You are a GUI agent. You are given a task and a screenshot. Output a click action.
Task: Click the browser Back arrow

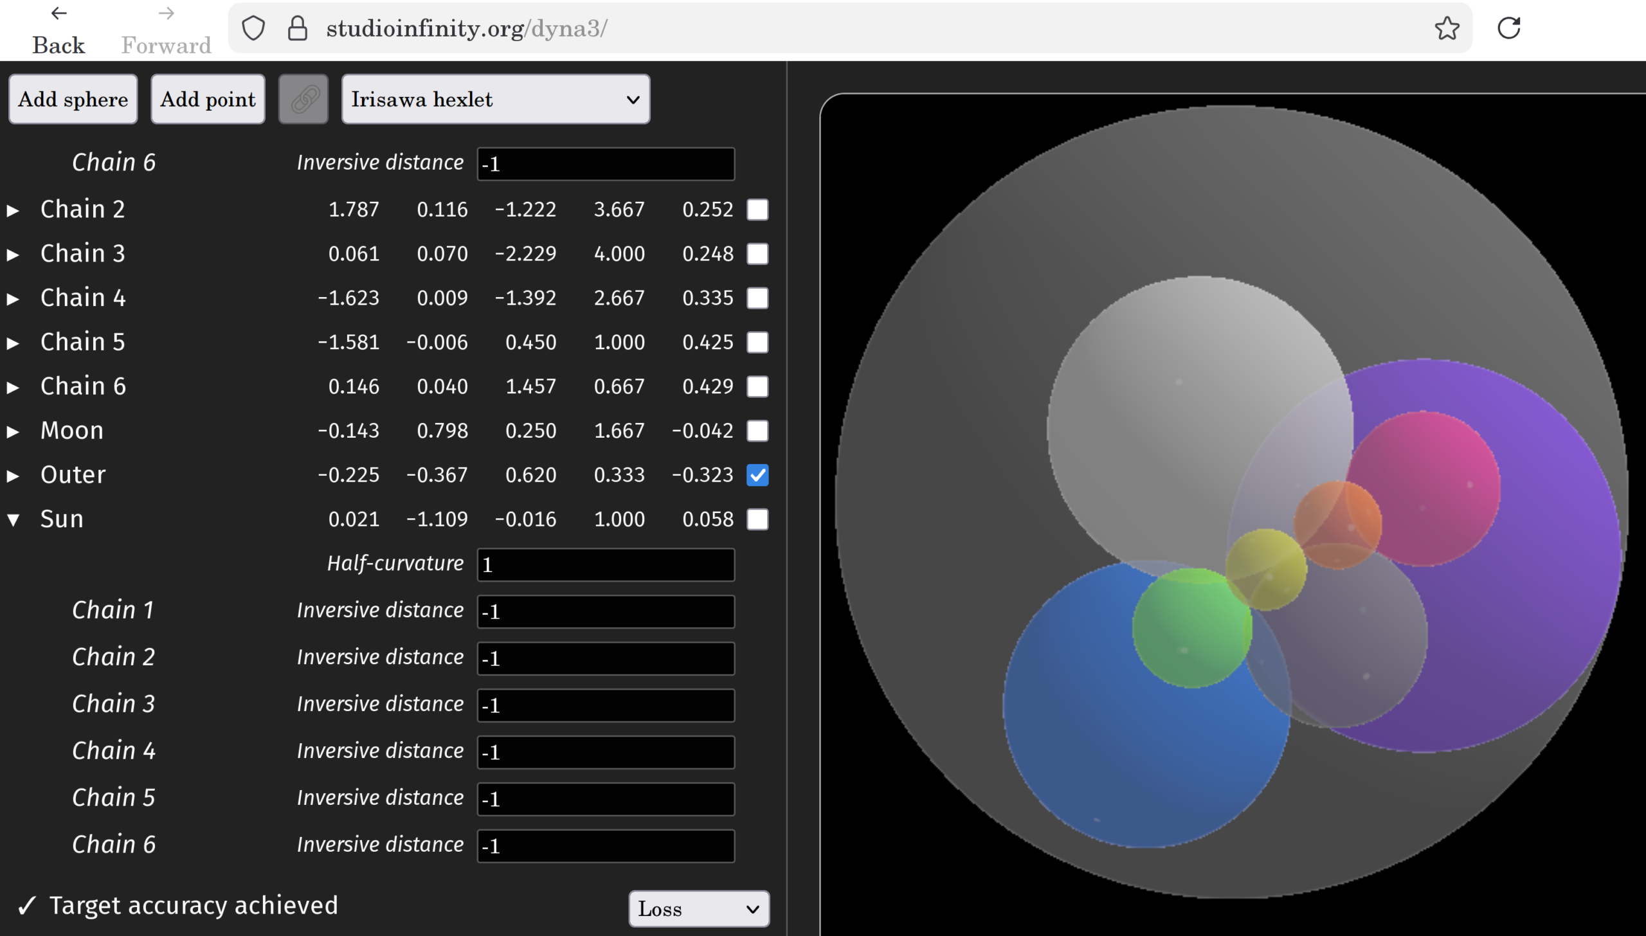coord(59,14)
